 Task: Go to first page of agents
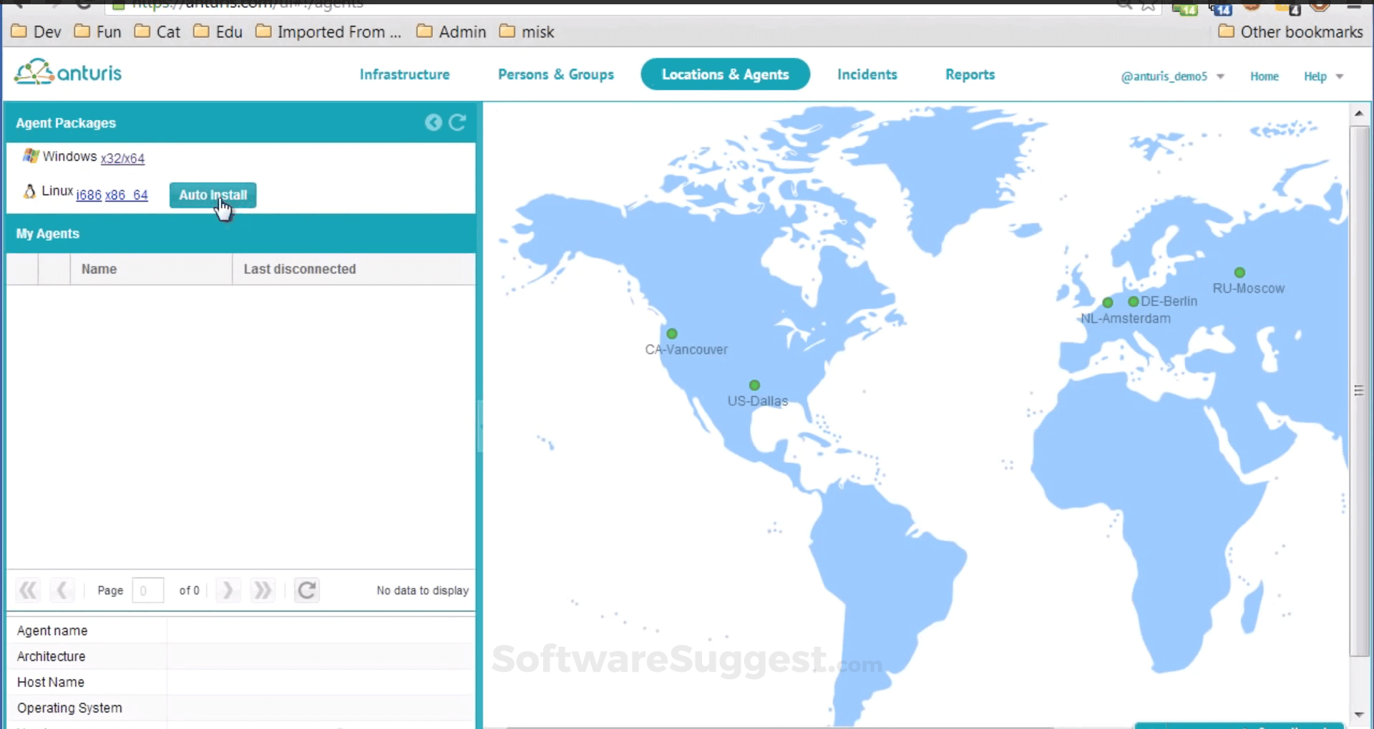(x=28, y=590)
